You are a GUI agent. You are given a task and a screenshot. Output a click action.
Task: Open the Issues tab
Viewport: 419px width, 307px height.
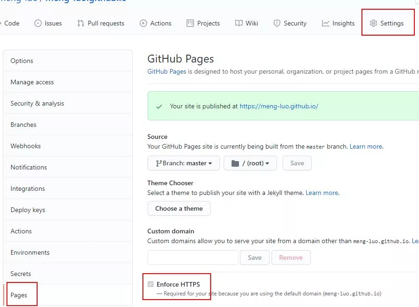point(48,23)
